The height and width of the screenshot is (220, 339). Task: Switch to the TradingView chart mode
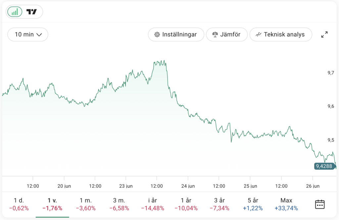click(32, 12)
